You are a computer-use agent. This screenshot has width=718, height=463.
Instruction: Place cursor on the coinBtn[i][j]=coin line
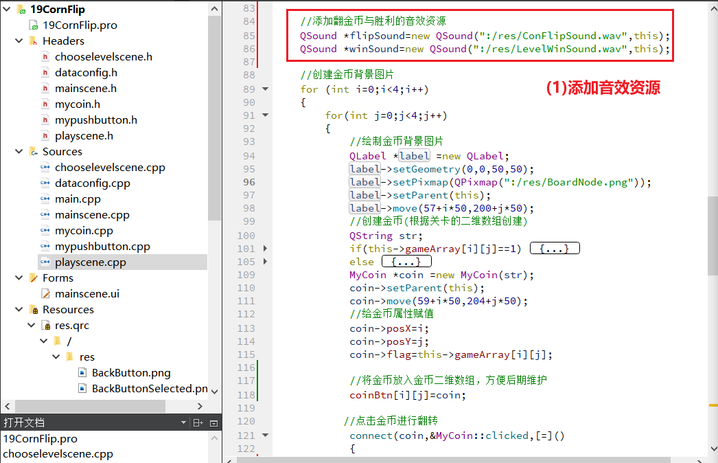click(408, 395)
